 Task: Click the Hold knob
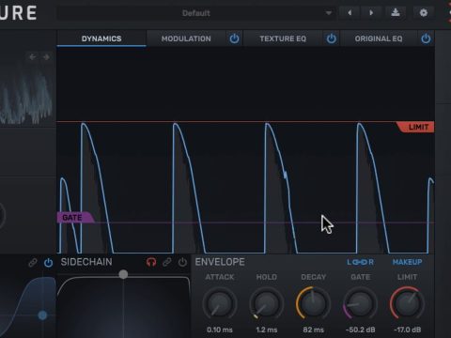coord(267,303)
